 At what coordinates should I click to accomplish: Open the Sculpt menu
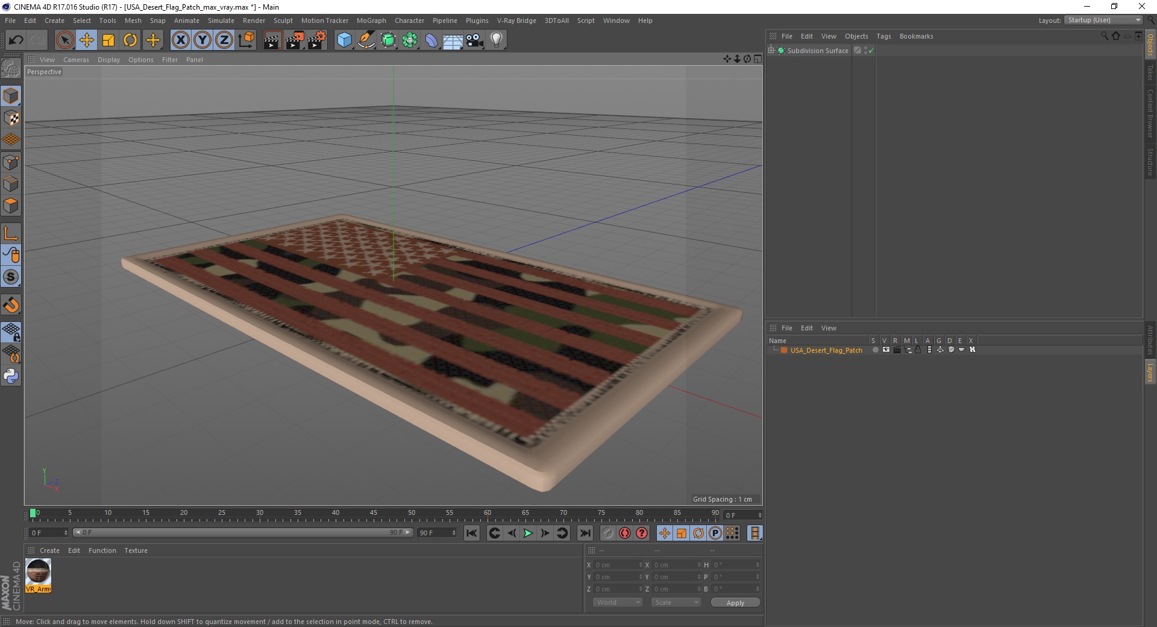point(283,20)
